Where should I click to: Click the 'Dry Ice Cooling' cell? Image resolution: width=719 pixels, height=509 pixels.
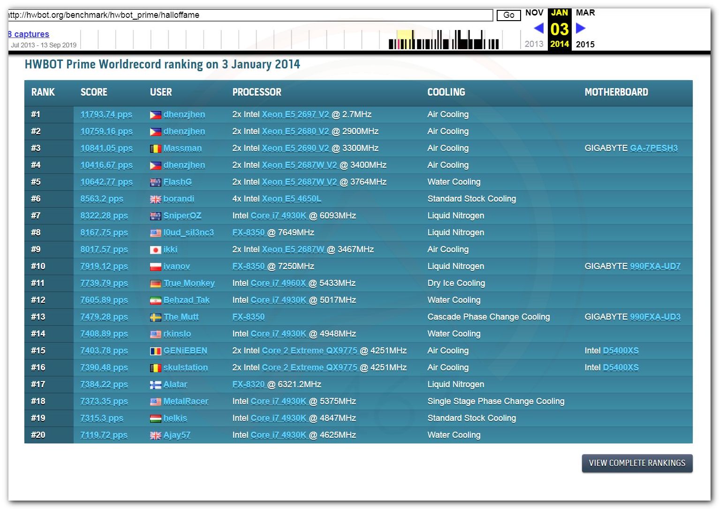pyautogui.click(x=456, y=283)
